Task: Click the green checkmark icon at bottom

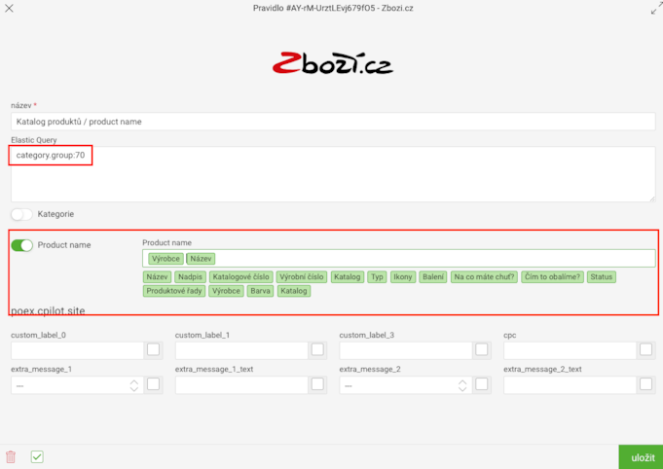Action: pyautogui.click(x=37, y=456)
